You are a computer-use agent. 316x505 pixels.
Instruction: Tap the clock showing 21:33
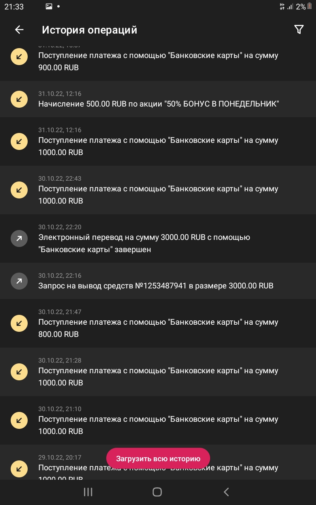point(15,6)
